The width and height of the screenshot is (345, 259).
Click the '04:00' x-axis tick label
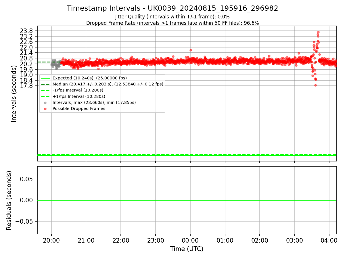329,240
